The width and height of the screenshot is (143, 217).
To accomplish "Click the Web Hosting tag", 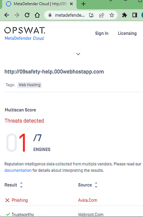I will click(30, 85).
